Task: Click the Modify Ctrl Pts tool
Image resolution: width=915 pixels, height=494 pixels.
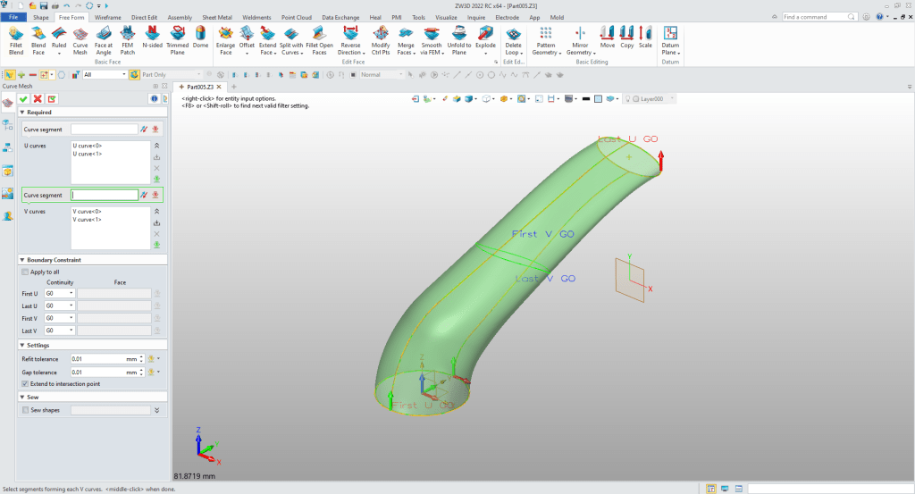Action: pos(381,39)
